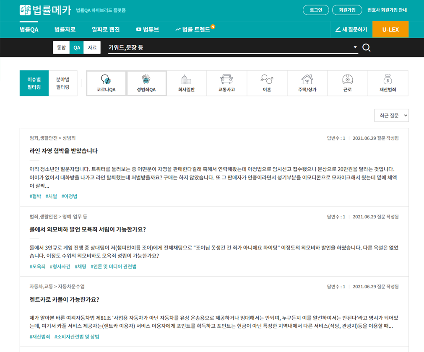Expand the 최근 질문 sort dropdown

click(x=391, y=115)
